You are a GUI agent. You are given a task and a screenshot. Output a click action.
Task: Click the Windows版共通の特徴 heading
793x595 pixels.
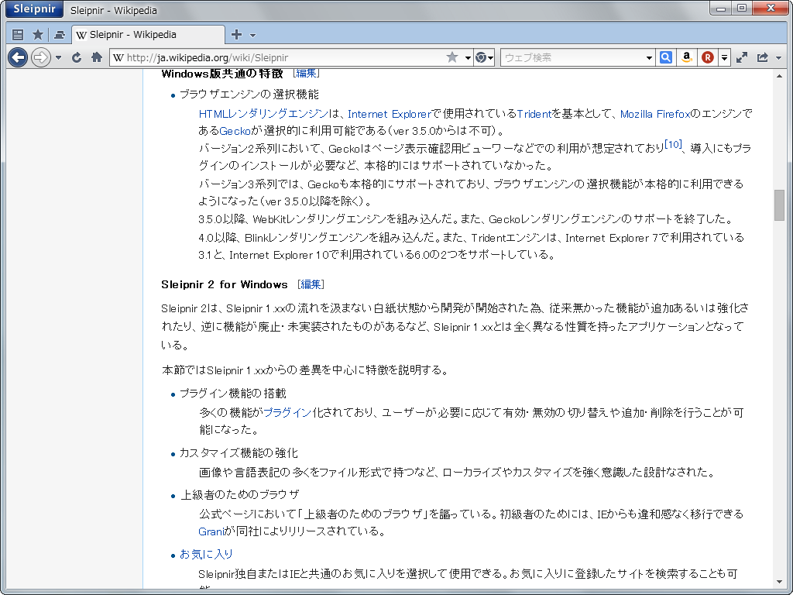[222, 74]
